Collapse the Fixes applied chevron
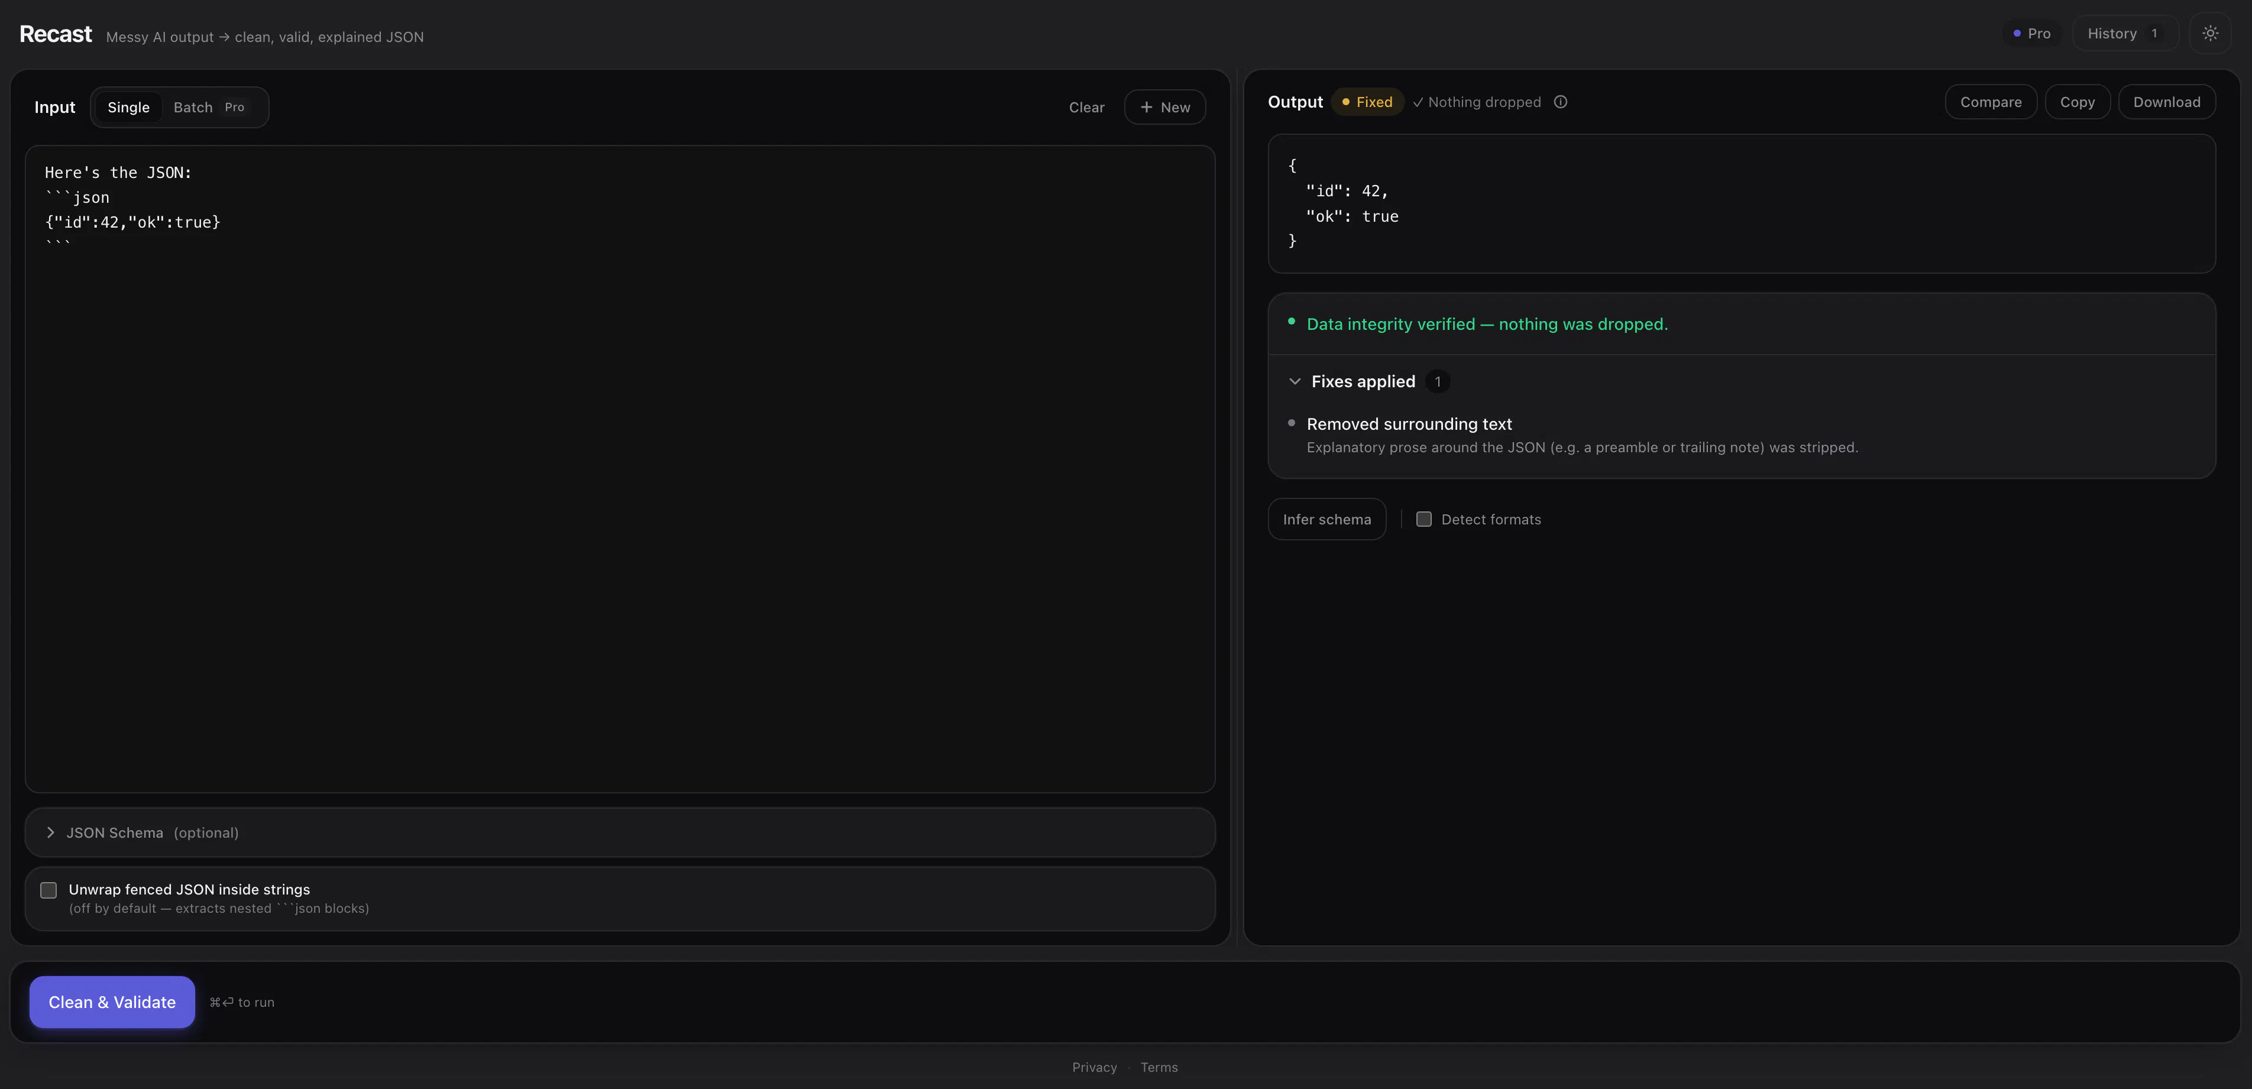The width and height of the screenshot is (2252, 1089). [x=1295, y=382]
